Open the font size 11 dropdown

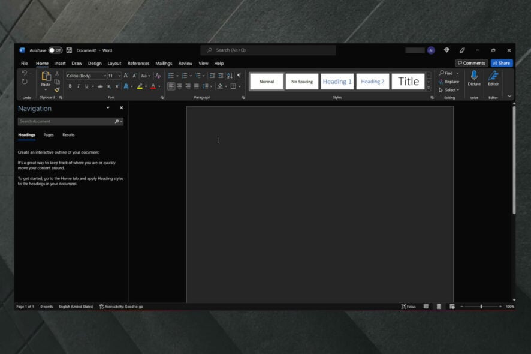pos(119,76)
